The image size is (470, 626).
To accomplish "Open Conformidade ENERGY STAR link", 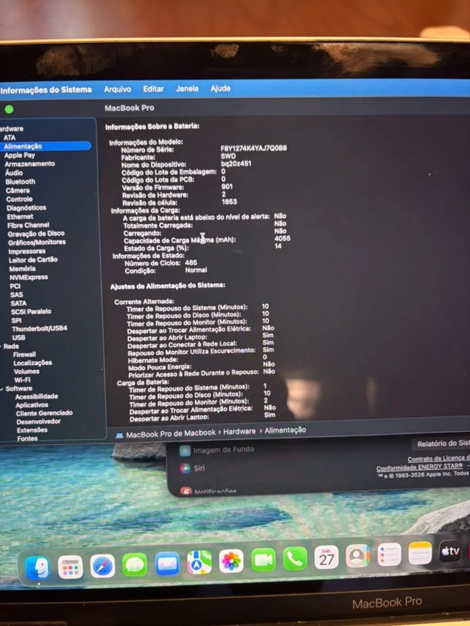I will (420, 467).
